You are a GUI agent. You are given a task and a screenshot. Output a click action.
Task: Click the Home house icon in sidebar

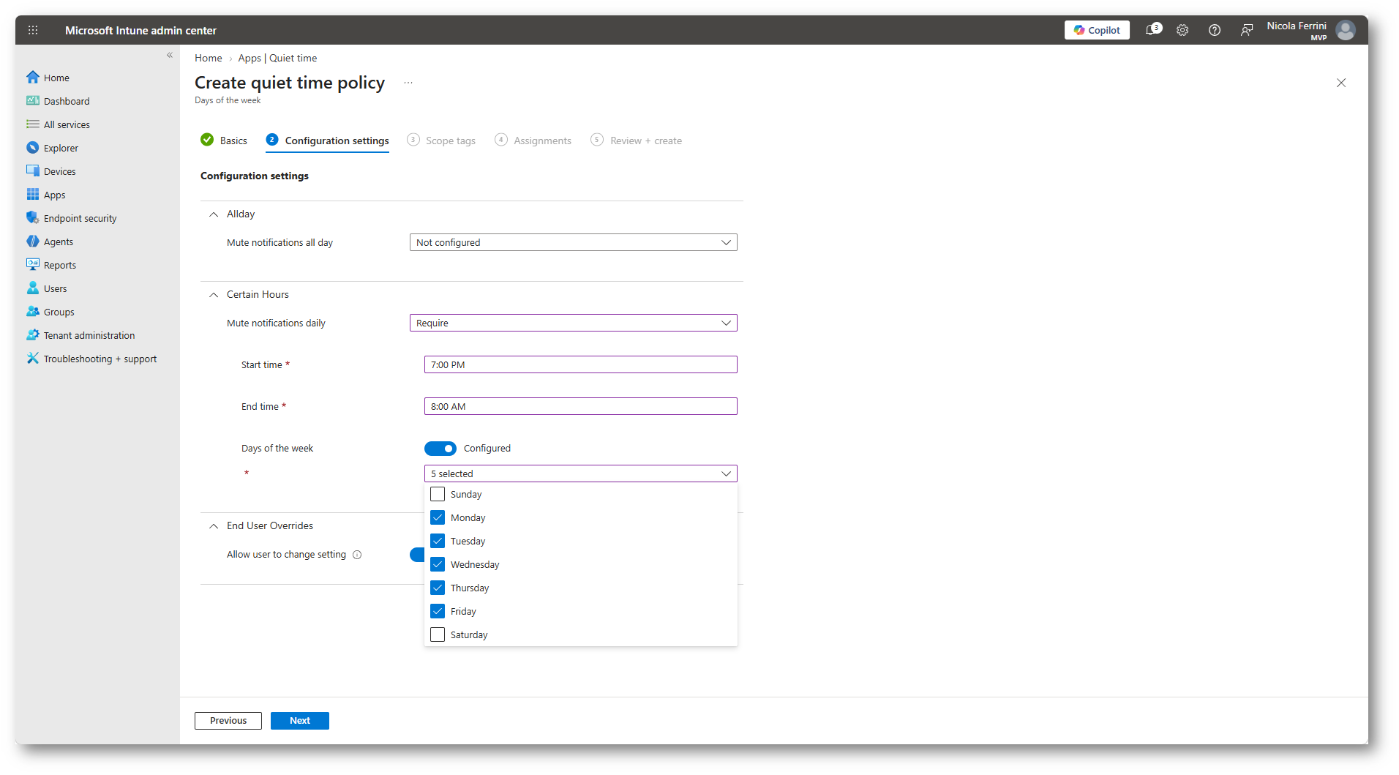click(33, 77)
